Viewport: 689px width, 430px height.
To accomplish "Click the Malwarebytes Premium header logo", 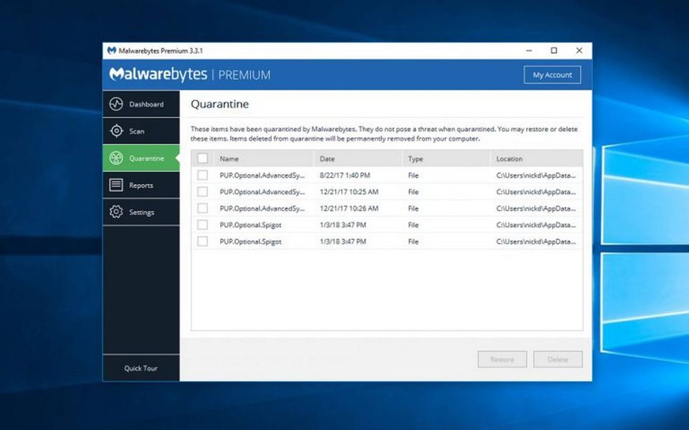I will pos(189,75).
